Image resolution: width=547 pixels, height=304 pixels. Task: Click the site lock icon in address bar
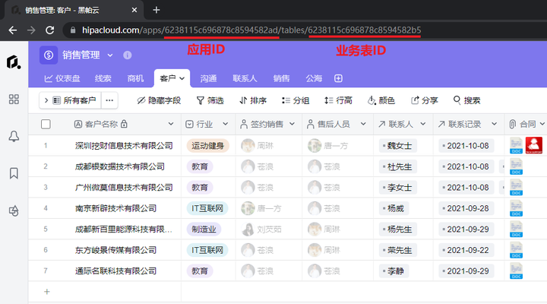[73, 30]
